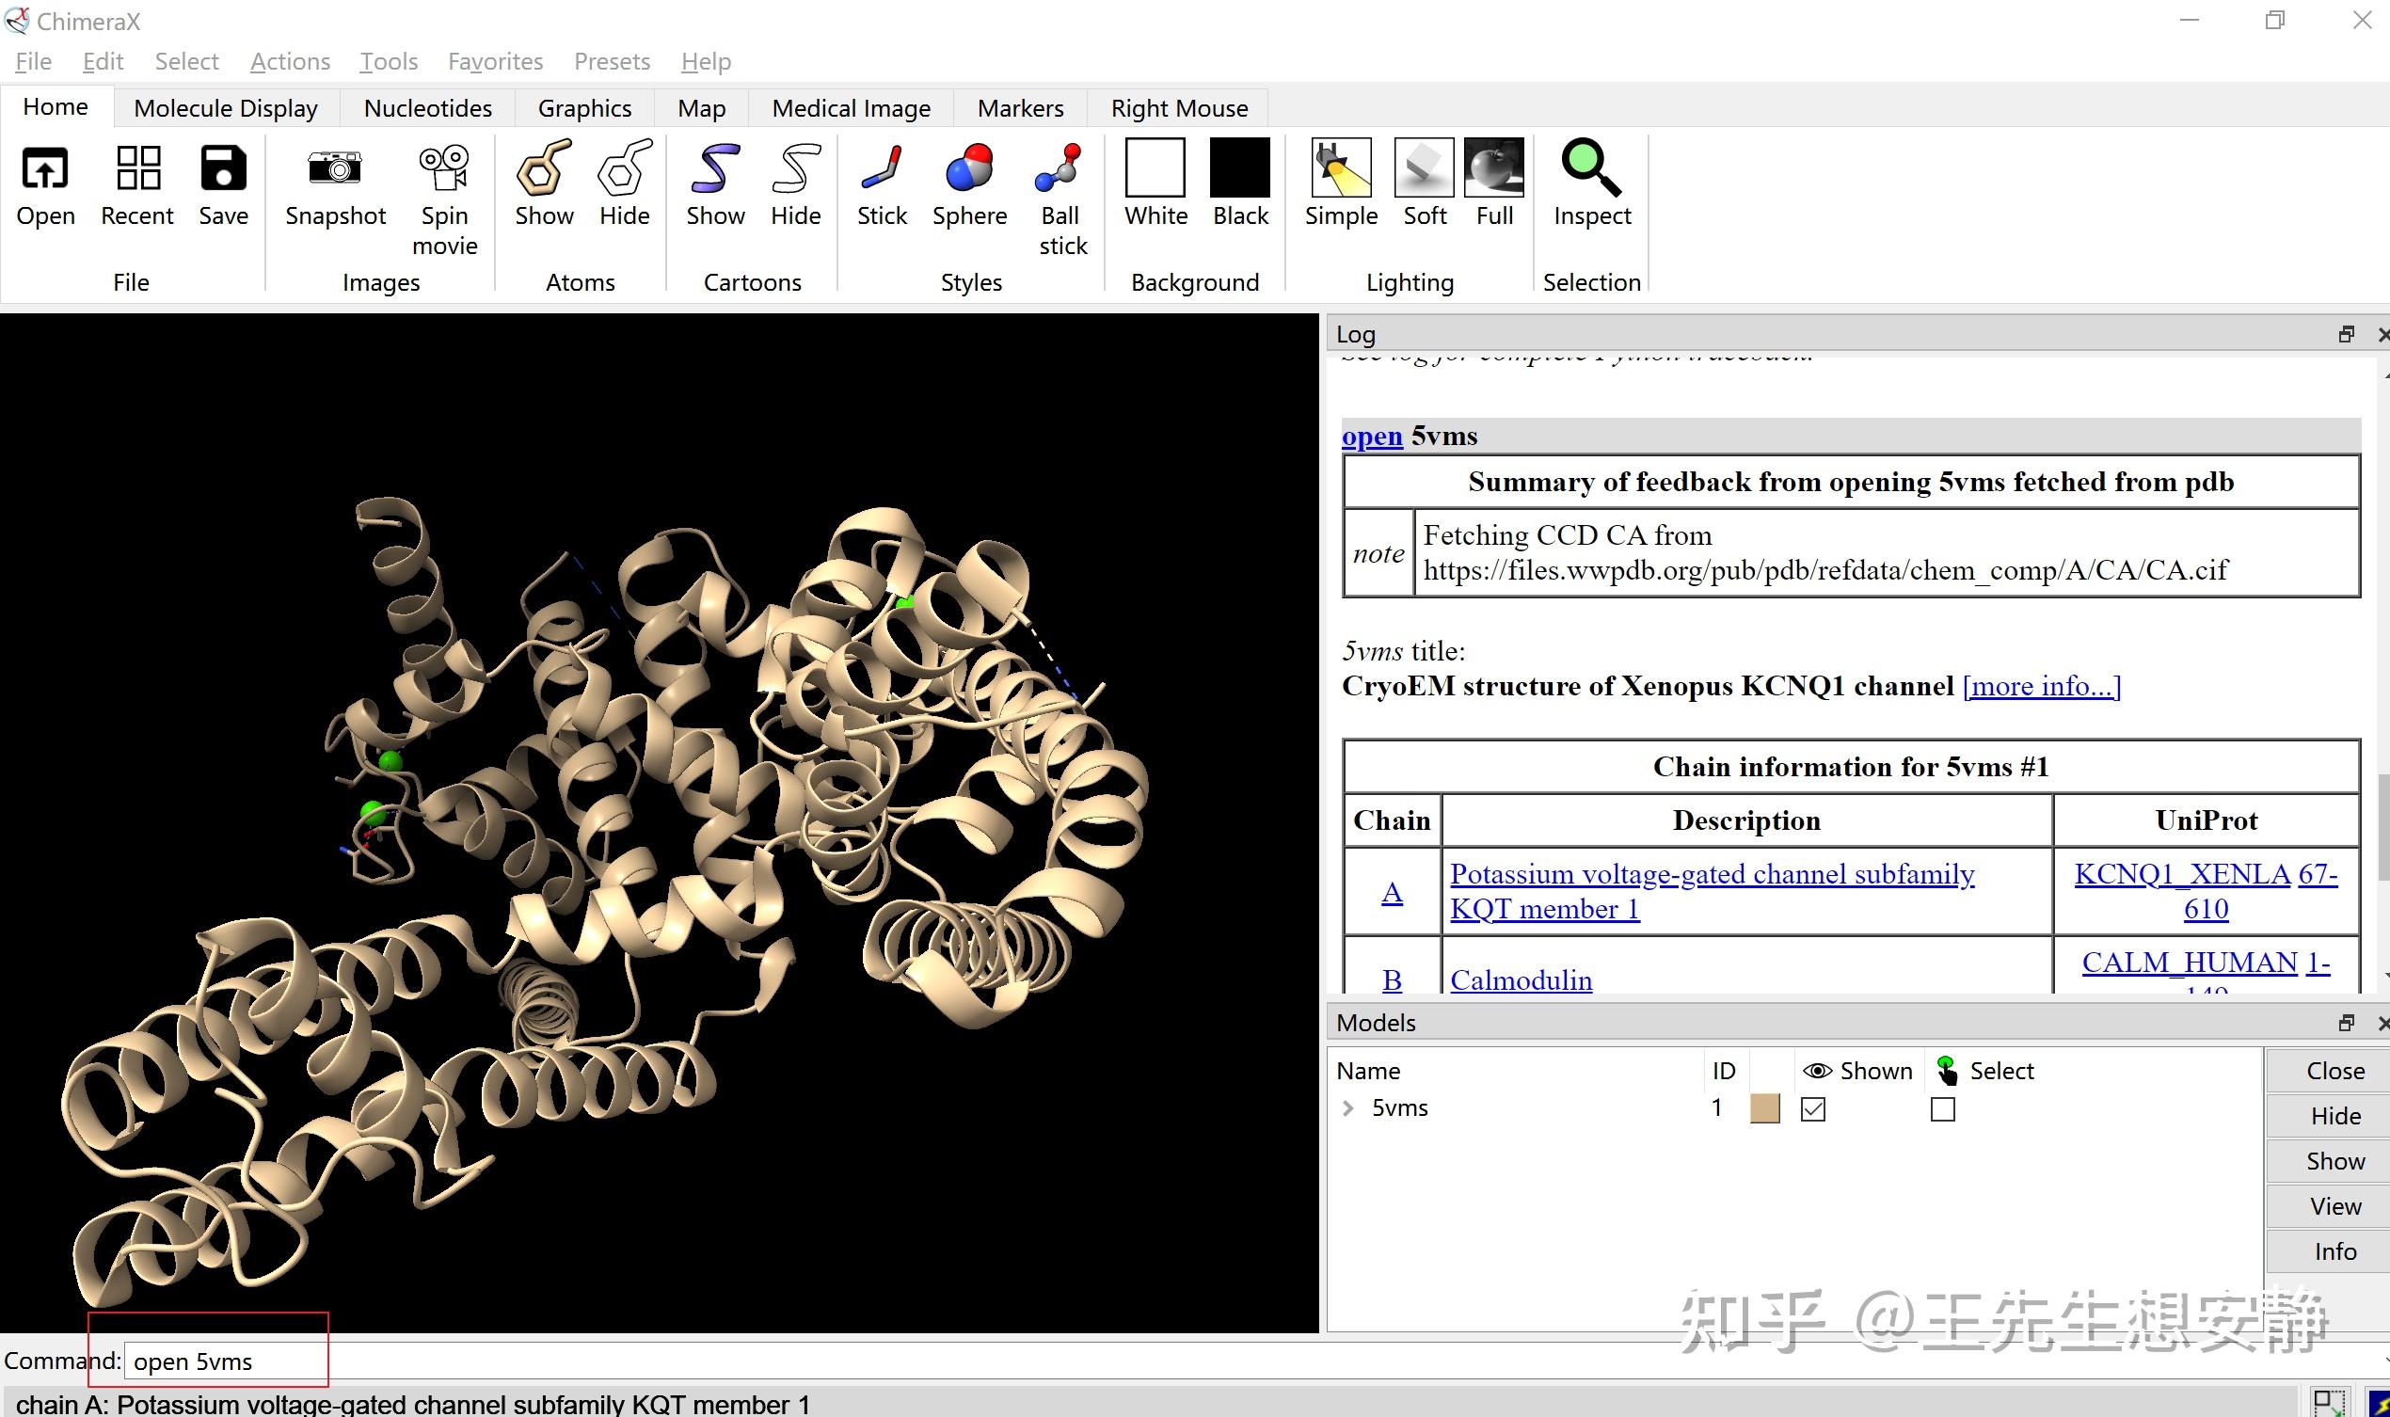The image size is (2390, 1417).
Task: Expand the 5vms model tree entry
Action: pyautogui.click(x=1347, y=1108)
